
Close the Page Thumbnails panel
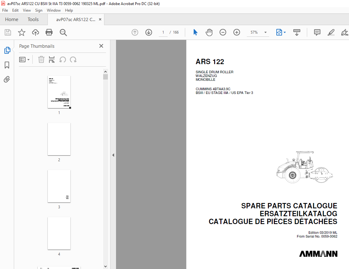tap(101, 46)
